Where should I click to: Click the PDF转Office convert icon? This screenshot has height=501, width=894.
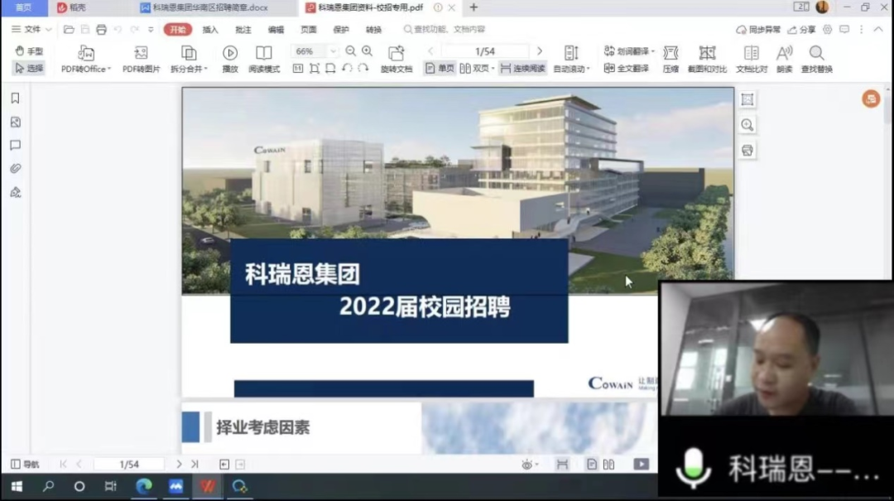85,54
